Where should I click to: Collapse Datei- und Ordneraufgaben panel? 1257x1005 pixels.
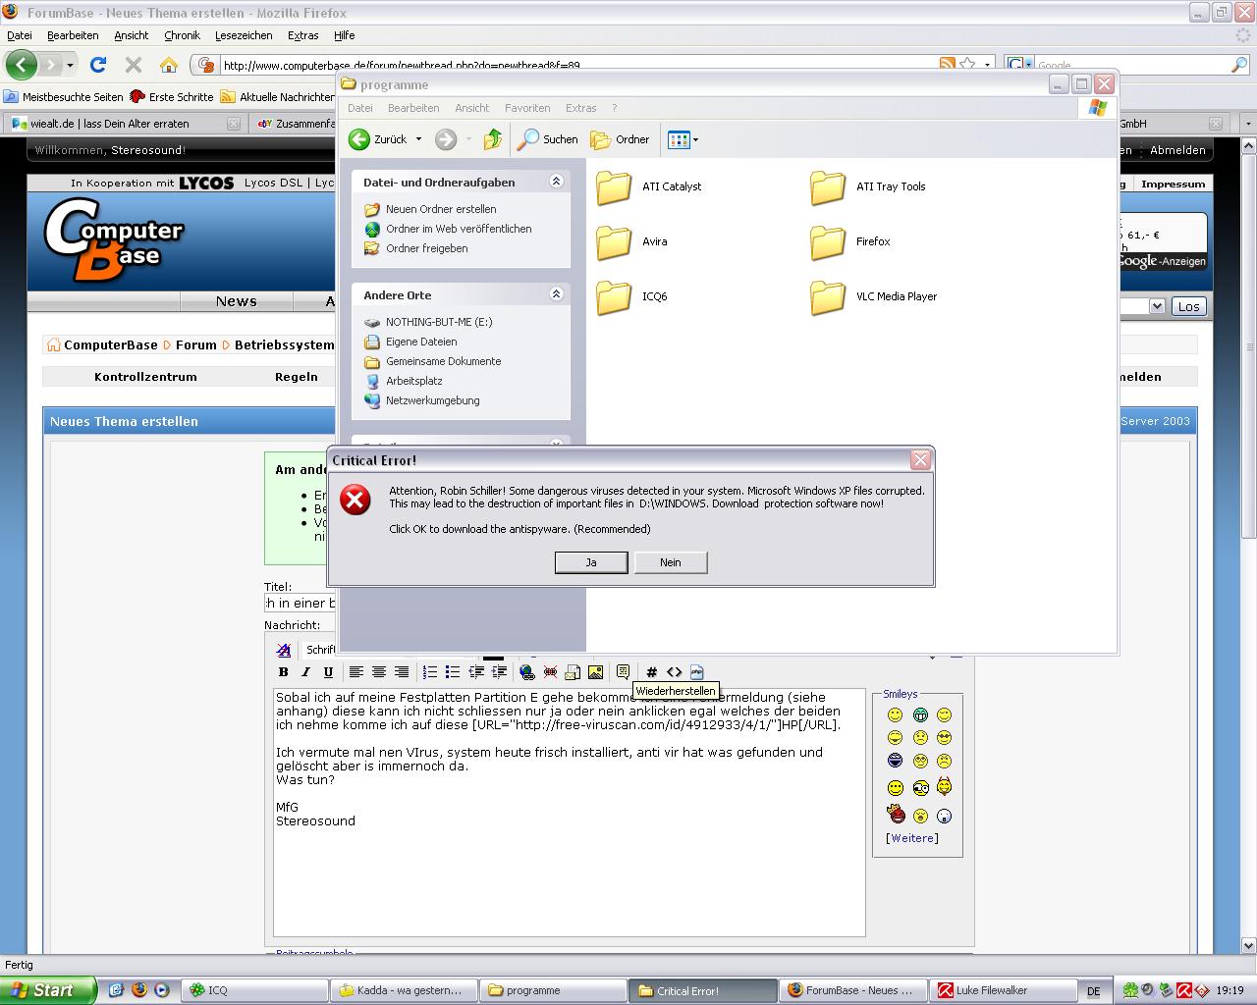click(556, 182)
